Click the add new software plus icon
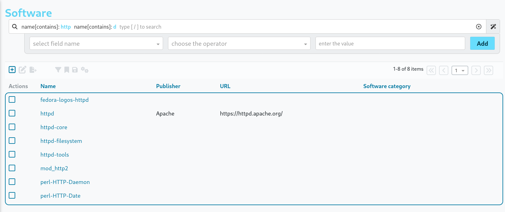The width and height of the screenshot is (505, 212). click(12, 70)
